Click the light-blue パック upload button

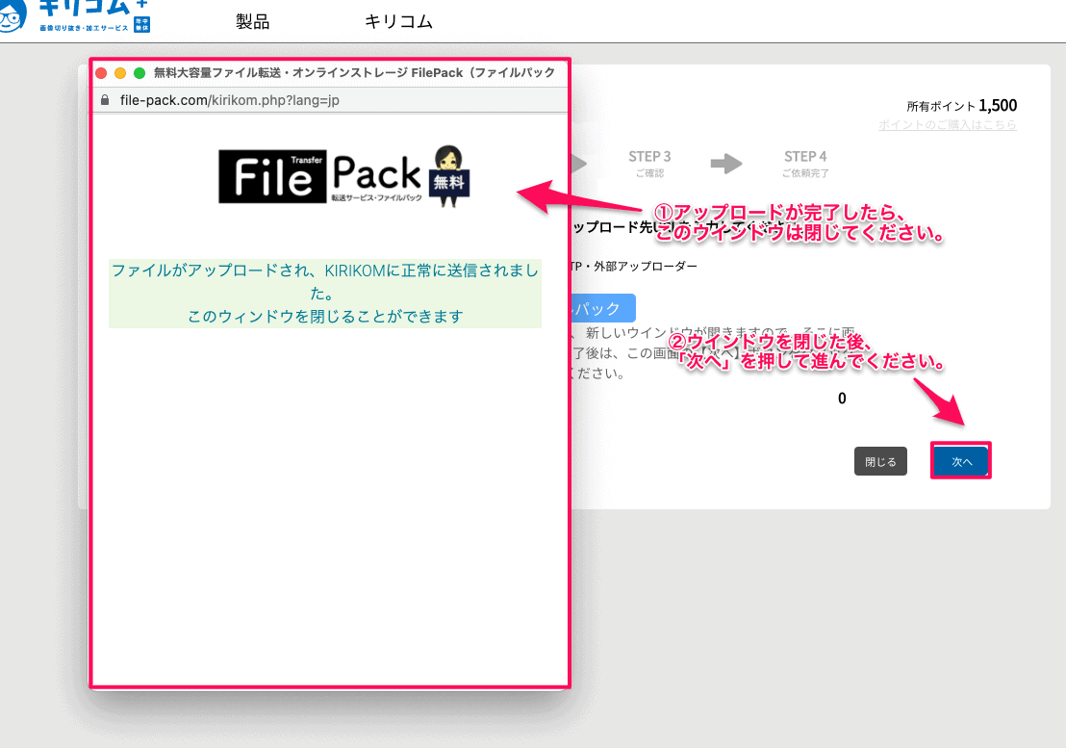[602, 308]
